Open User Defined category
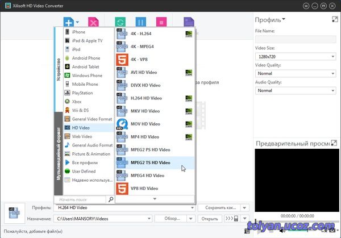Screen dimensions: 341x238 click(x=89, y=172)
